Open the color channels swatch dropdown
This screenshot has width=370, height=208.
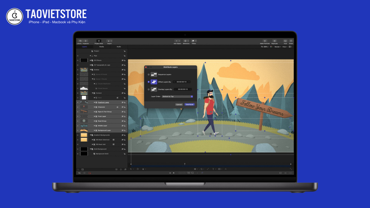[x=271, y=47]
